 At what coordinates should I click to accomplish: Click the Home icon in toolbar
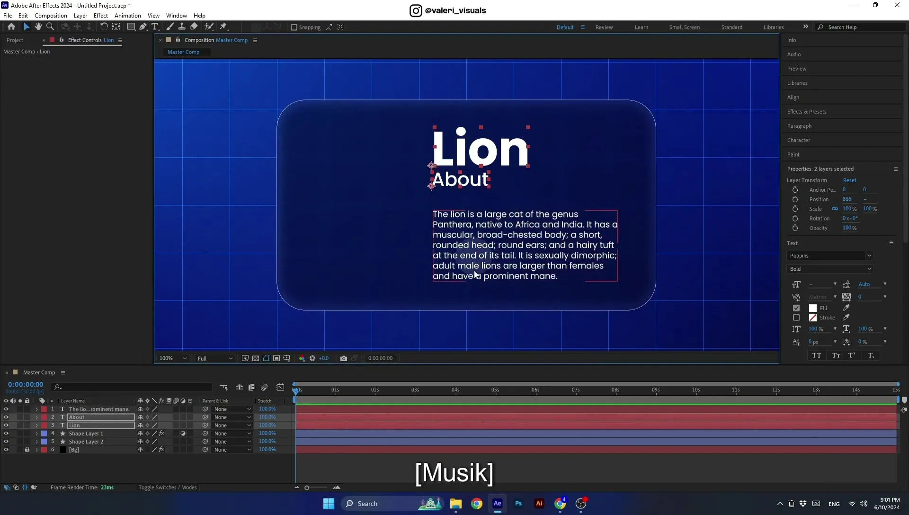pos(11,27)
